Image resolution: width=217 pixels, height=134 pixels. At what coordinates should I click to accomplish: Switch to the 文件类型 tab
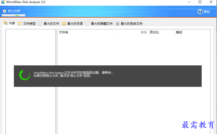point(27,24)
